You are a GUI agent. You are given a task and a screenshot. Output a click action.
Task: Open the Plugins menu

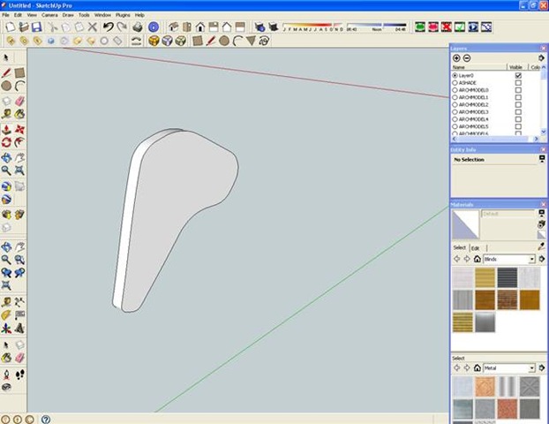[x=123, y=15]
